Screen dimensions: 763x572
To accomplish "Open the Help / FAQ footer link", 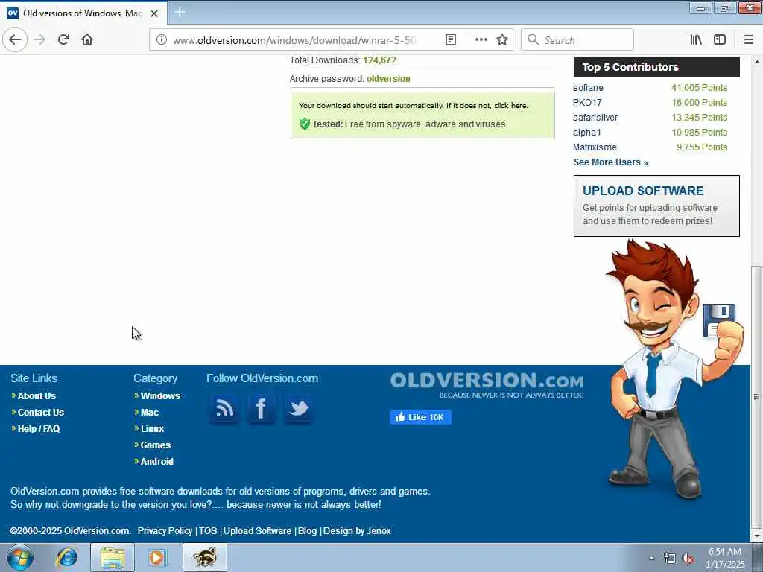I will tap(39, 429).
